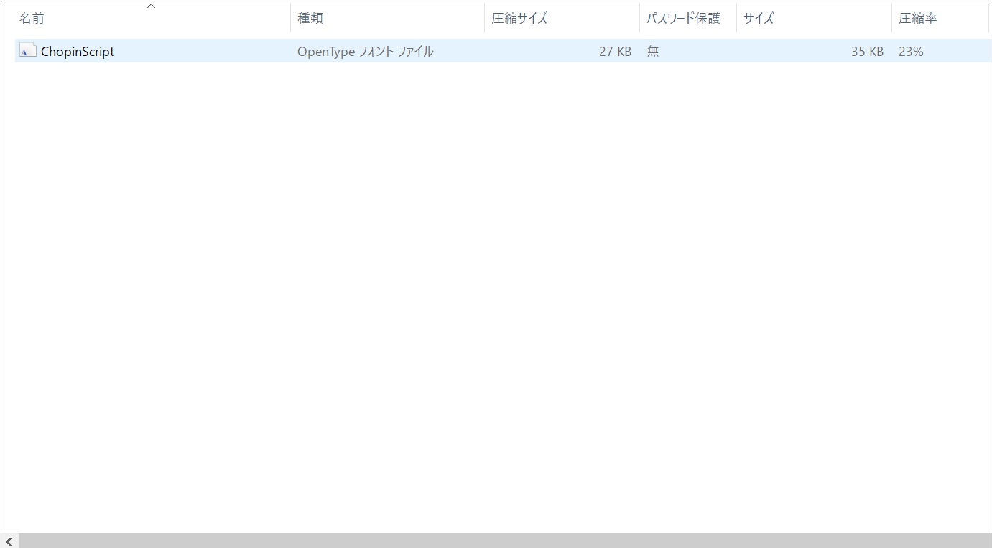
Task: Click the 35 KB size value
Action: [x=867, y=52]
